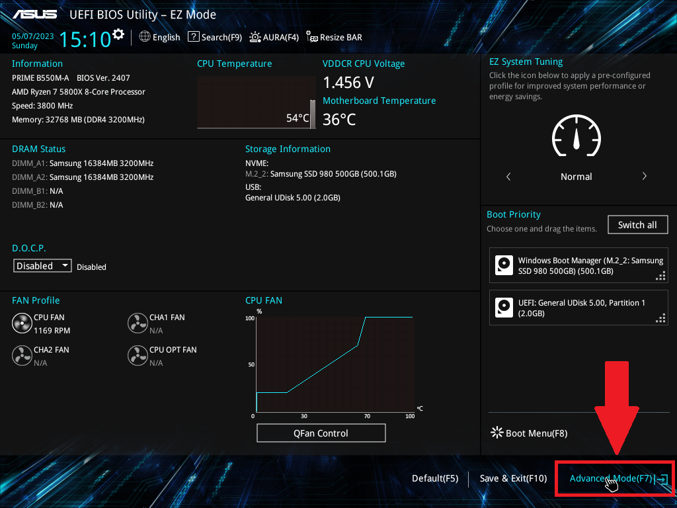
Task: Open the D.O.C.P. Disabled dropdown
Action: point(42,266)
